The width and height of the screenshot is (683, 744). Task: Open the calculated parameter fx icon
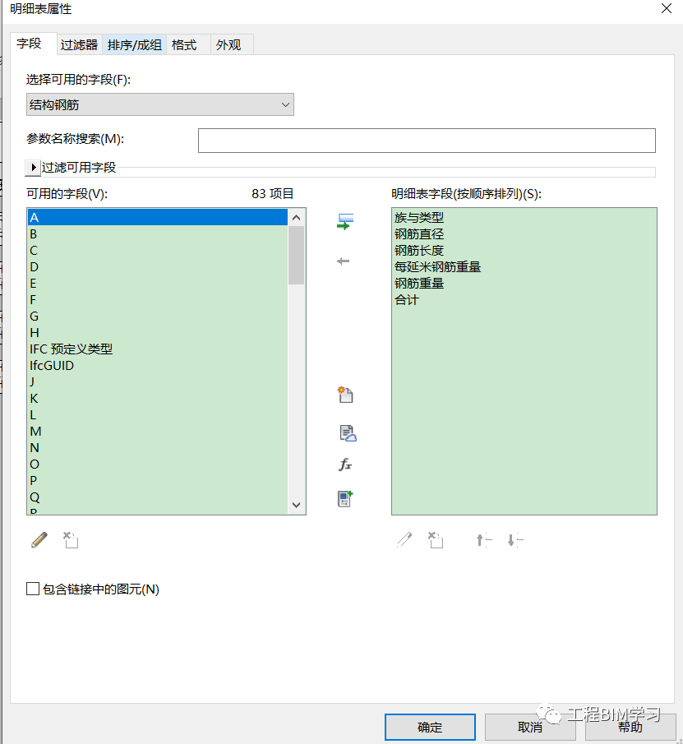(x=345, y=464)
